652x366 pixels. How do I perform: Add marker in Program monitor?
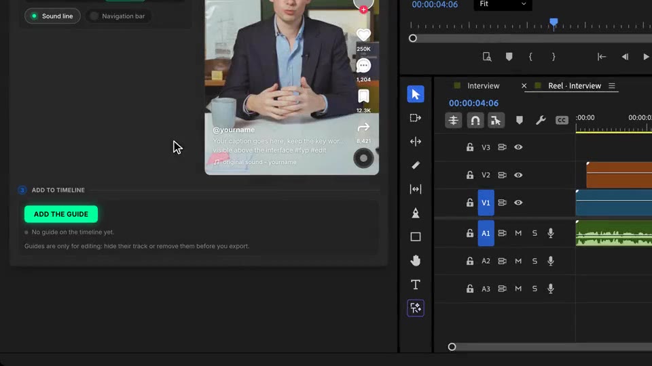click(509, 57)
